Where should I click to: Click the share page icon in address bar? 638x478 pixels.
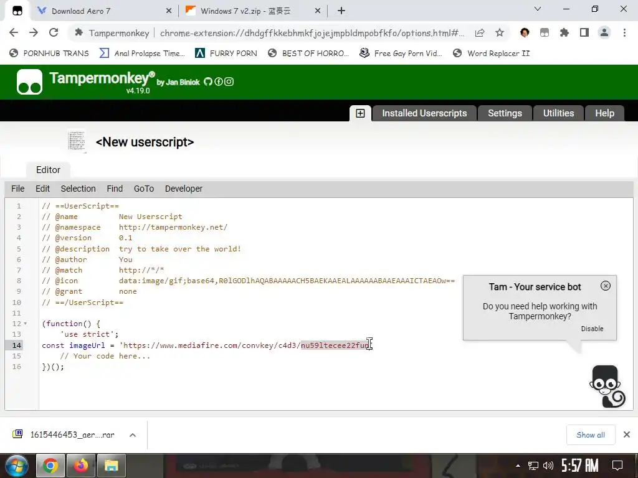click(x=480, y=33)
